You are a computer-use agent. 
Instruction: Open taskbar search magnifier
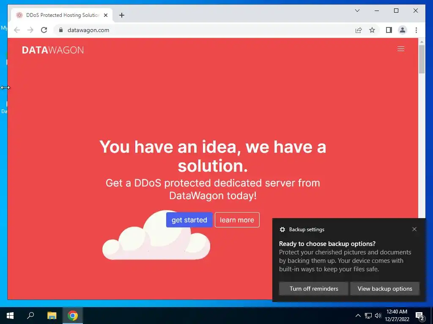(30, 315)
